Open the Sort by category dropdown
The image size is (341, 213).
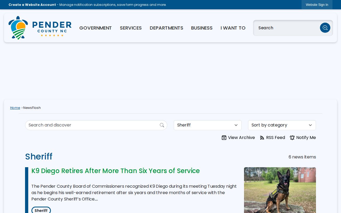coord(282,125)
